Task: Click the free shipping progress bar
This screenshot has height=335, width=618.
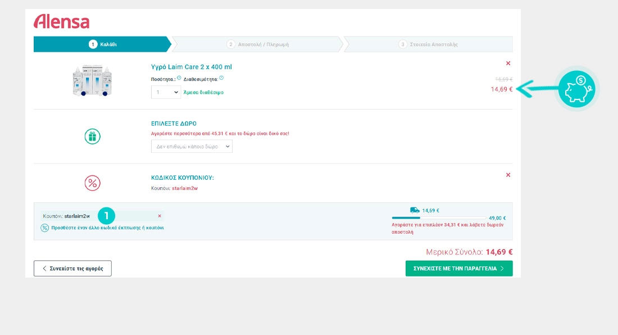Action: 438,218
